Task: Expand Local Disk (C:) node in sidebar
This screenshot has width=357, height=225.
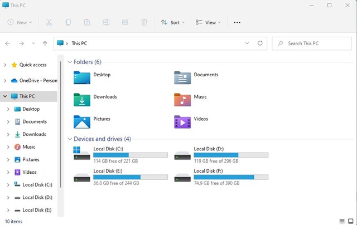Action: (x=8, y=185)
